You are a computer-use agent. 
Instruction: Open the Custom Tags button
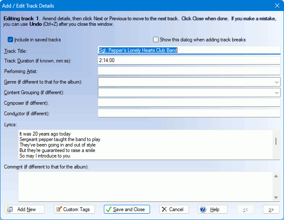(x=74, y=209)
